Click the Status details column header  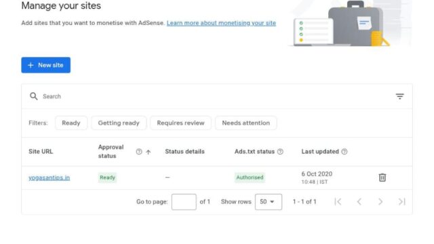click(x=185, y=152)
